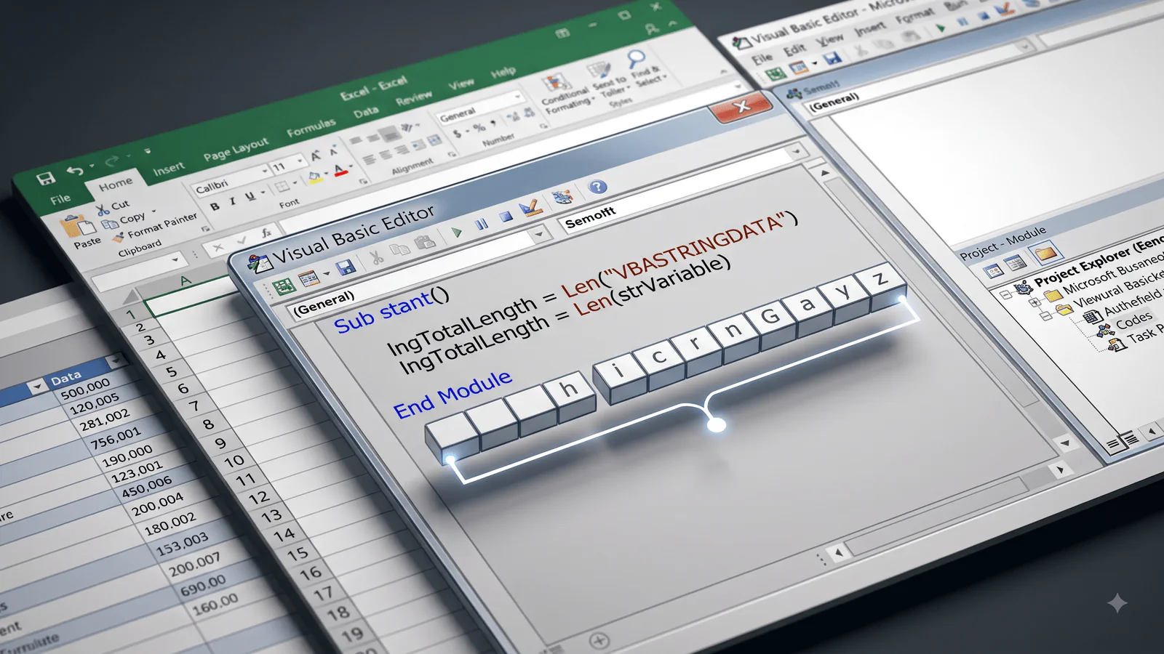Click the 500,000 cell in Data column
The height and width of the screenshot is (654, 1164).
click(85, 388)
